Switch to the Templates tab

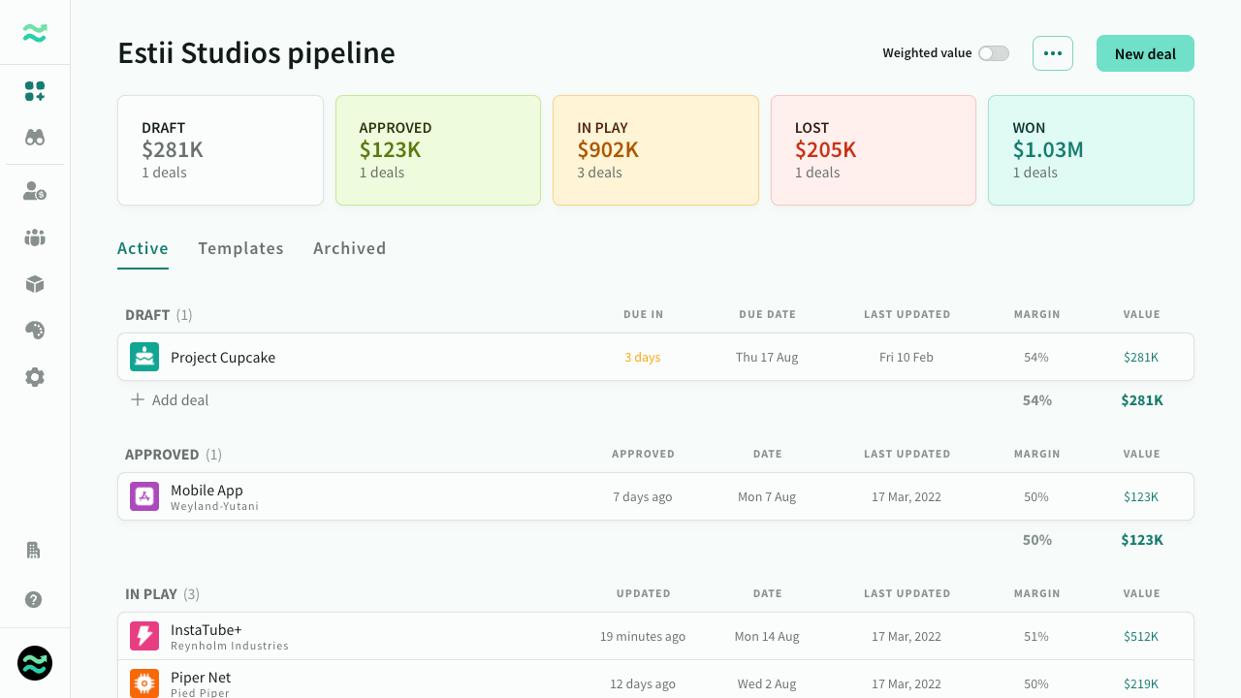click(240, 248)
